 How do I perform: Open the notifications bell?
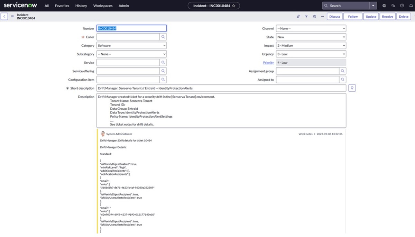(411, 6)
